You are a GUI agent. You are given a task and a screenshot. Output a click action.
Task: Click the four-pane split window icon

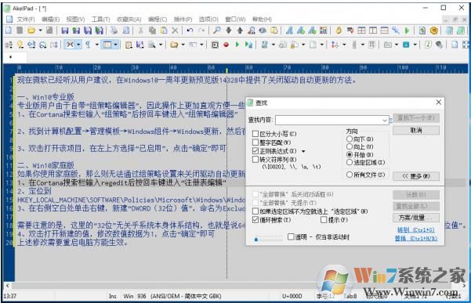point(361,31)
